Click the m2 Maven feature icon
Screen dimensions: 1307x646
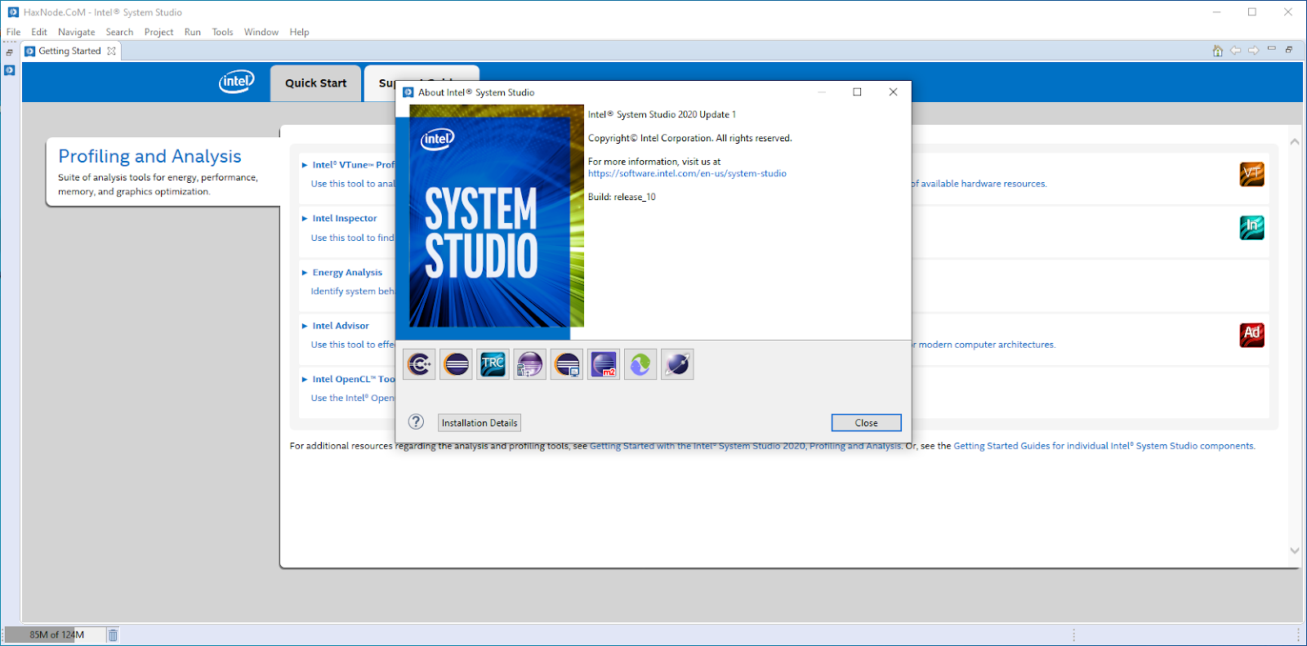604,364
